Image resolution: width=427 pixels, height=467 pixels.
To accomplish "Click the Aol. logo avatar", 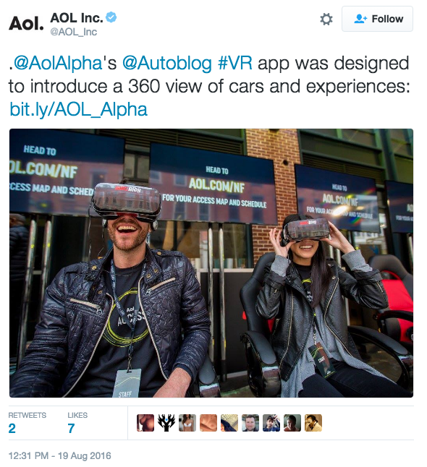I will click(26, 23).
